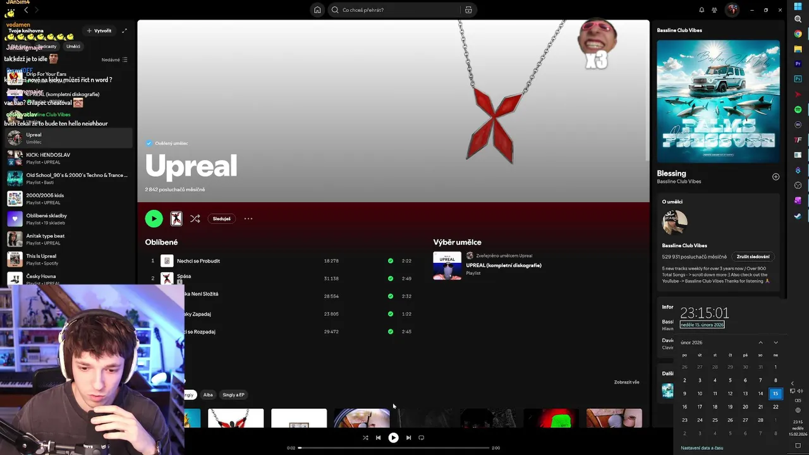Toggle saved checkmark for Spása

pos(391,279)
